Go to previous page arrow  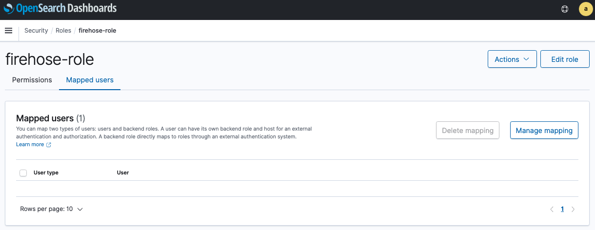(x=552, y=210)
